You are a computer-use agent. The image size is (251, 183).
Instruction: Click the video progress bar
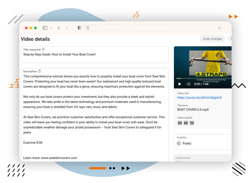(x=204, y=78)
